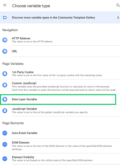
Task: Select Data Layer Variable
Action: click(x=58, y=99)
